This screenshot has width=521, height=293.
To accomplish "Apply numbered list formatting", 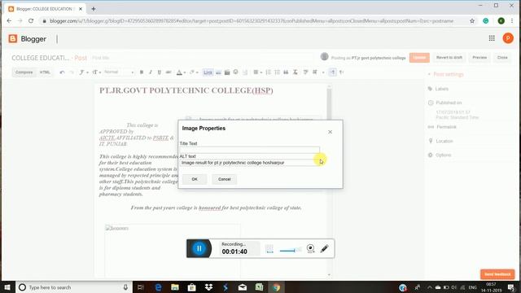I will point(268,72).
